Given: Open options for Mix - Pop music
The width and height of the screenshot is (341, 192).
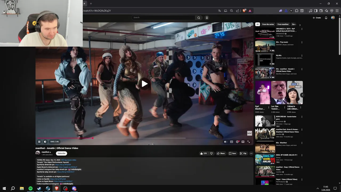Looking at the screenshot, I should (x=302, y=42).
